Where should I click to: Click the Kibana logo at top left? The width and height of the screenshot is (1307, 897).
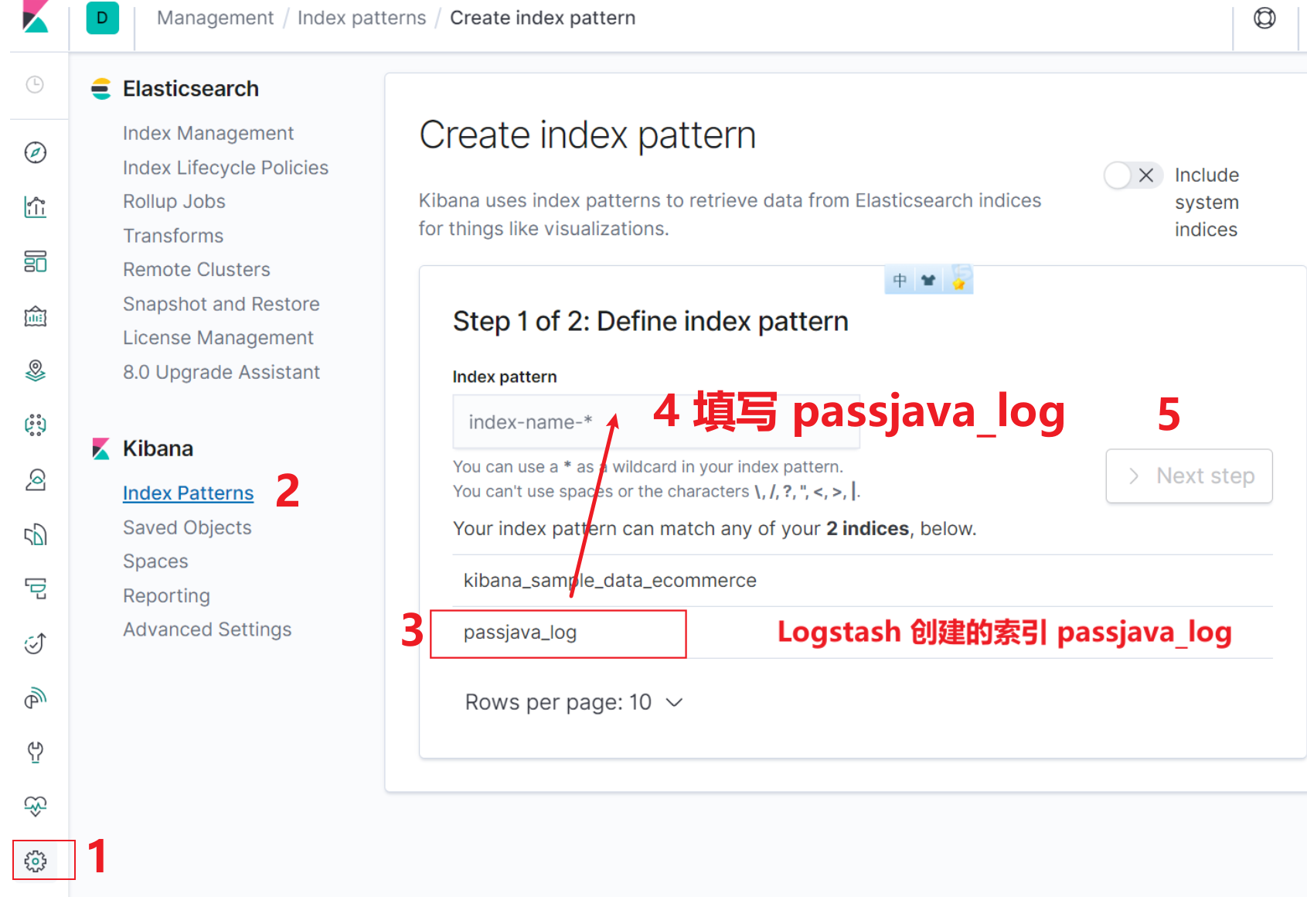tap(36, 18)
